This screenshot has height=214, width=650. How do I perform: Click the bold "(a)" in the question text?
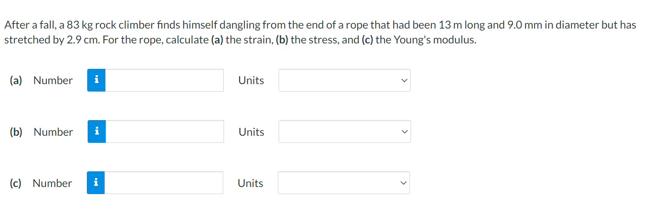[217, 40]
